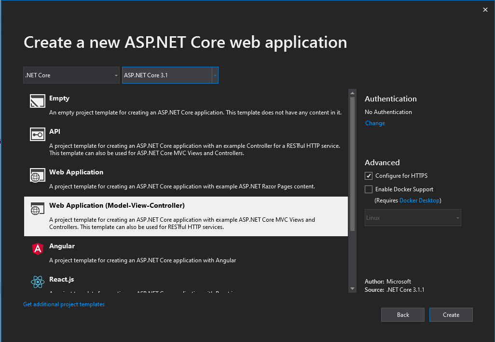
Task: Select the Angular template title
Action: pyautogui.click(x=62, y=246)
